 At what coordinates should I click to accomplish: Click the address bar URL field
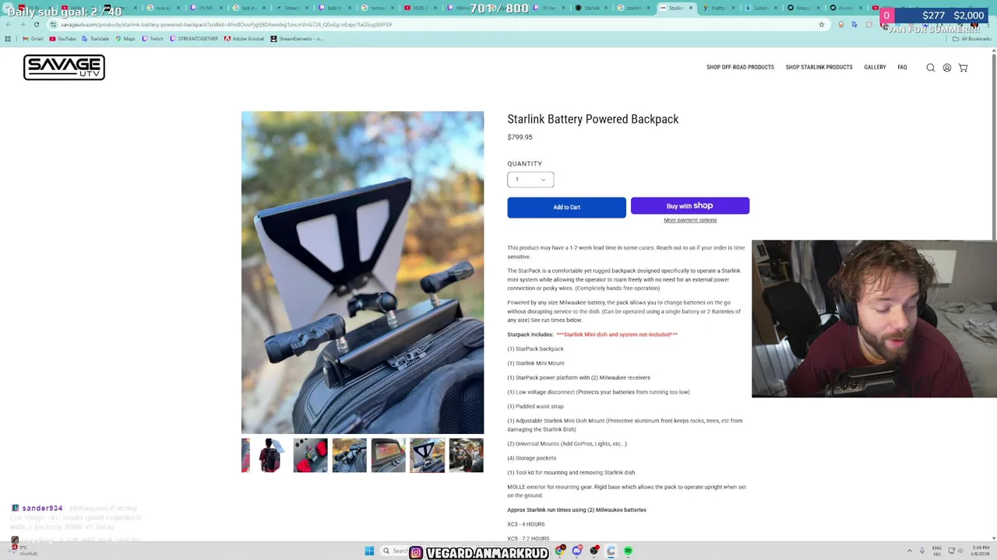(x=436, y=24)
